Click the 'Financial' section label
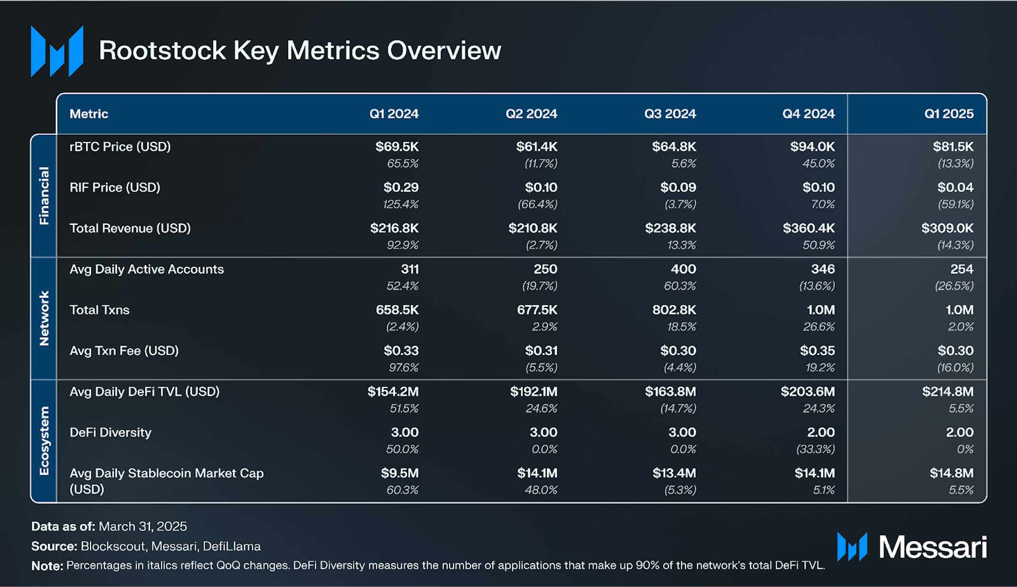 click(44, 195)
